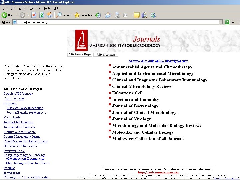Open Journal Staff Contacts link
Viewport: 240px width, 180px height.
[x=18, y=122]
